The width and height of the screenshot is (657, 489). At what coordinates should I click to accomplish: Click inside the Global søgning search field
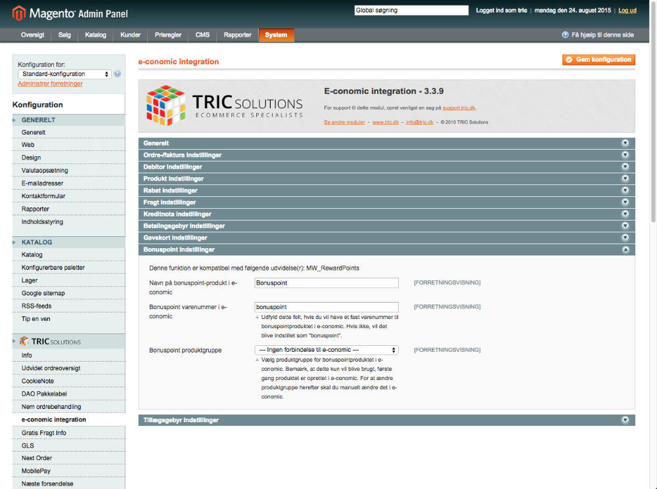pyautogui.click(x=411, y=10)
